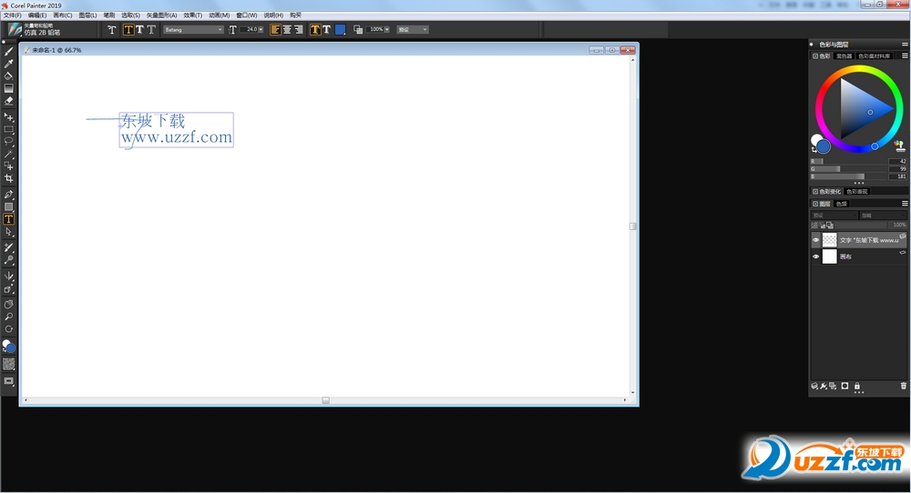Open the layer composite method dropdown in layers panel
The height and width of the screenshot is (493, 911).
pos(834,216)
